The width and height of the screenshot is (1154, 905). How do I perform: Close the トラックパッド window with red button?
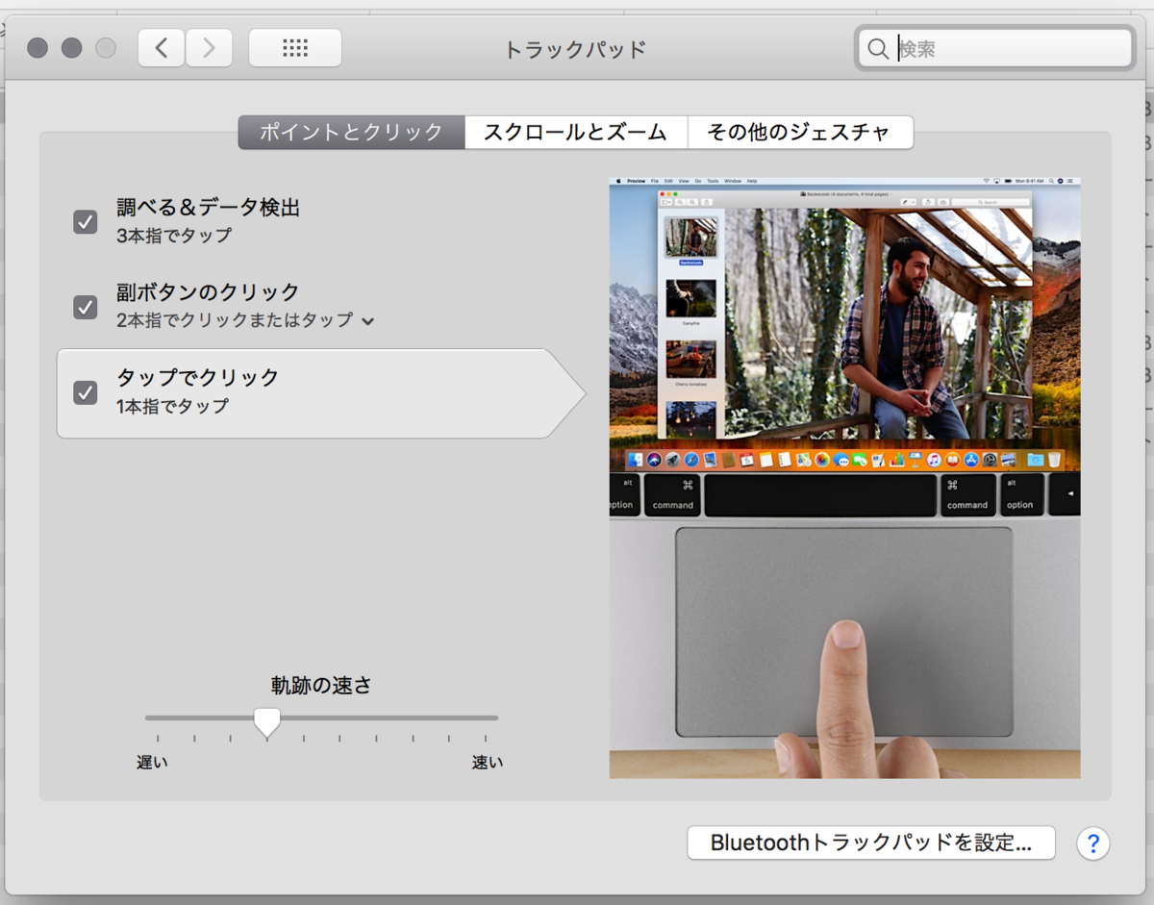(x=38, y=48)
